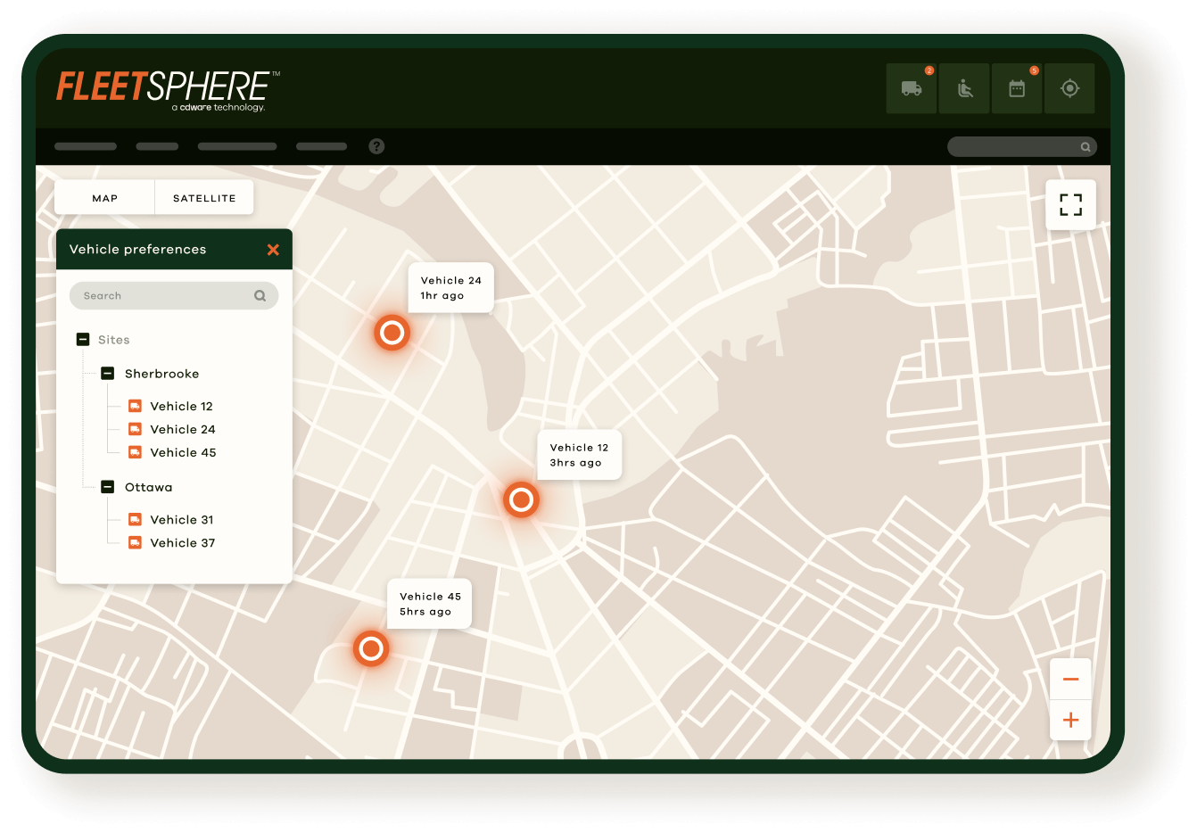The image size is (1197, 833).
Task: Click the locate target icon in header
Action: (1069, 88)
